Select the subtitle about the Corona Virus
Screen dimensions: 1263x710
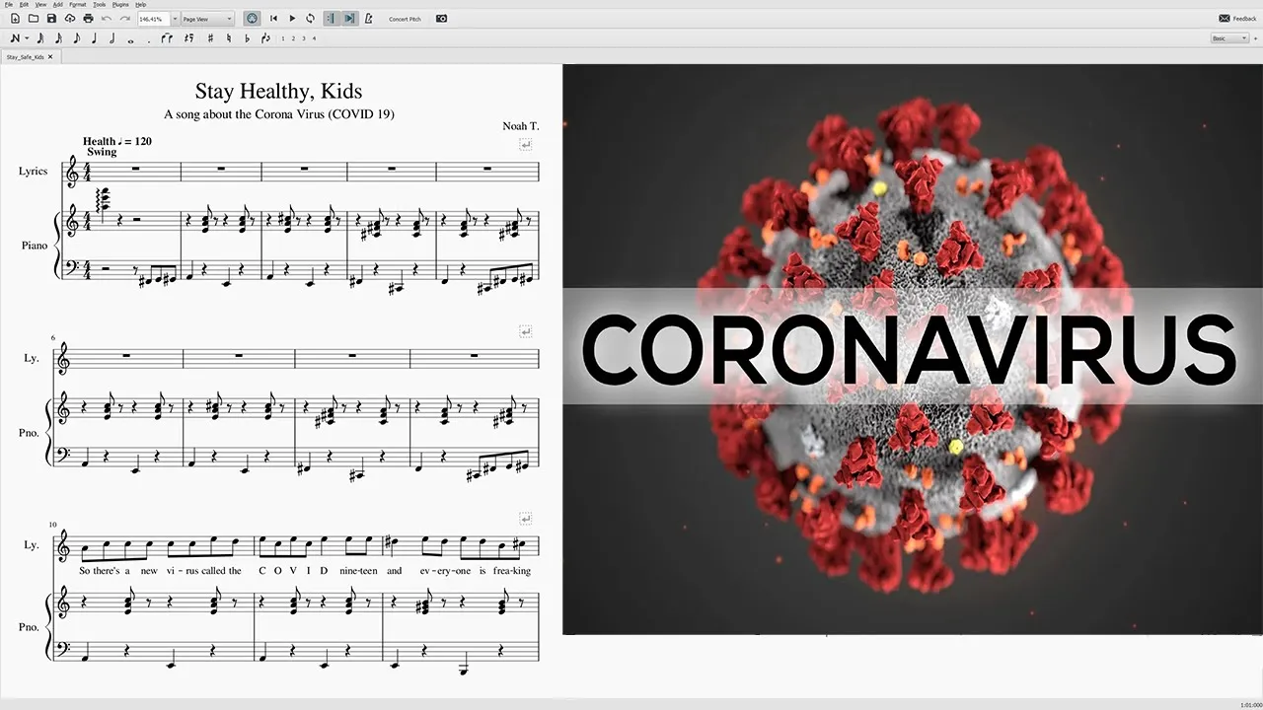pyautogui.click(x=279, y=114)
